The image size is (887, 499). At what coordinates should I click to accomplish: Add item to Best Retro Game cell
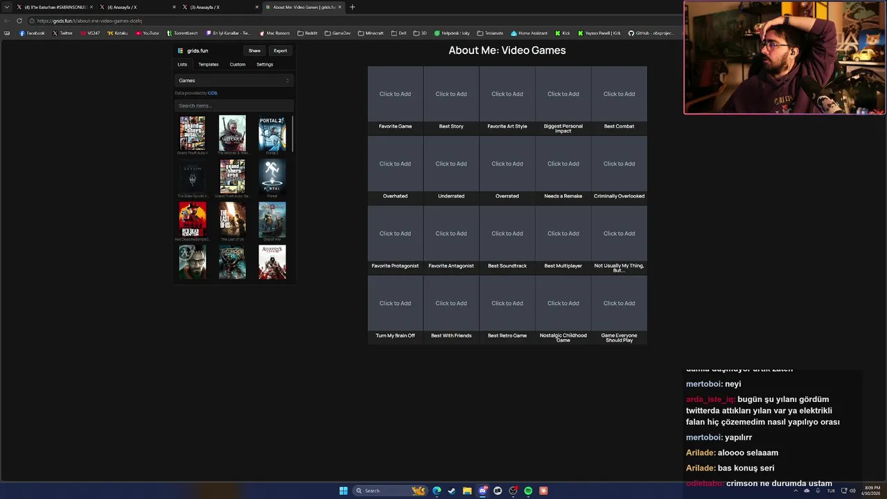click(x=507, y=303)
